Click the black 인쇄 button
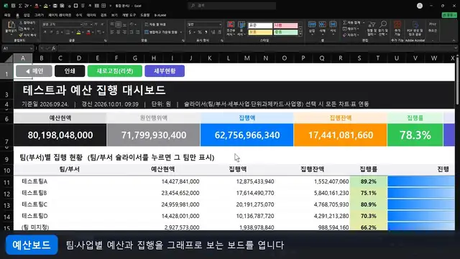Viewport: 460px width, 259px height. point(70,71)
